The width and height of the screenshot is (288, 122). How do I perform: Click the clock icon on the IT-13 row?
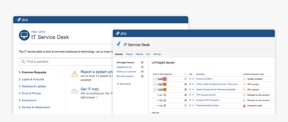click(165, 95)
